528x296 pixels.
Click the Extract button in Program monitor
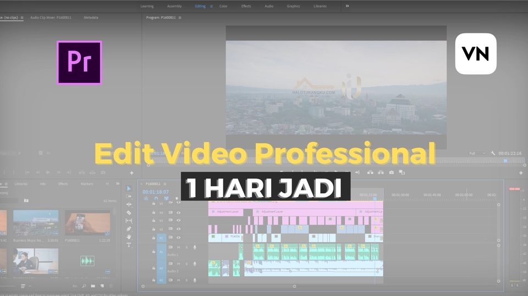(x=381, y=172)
